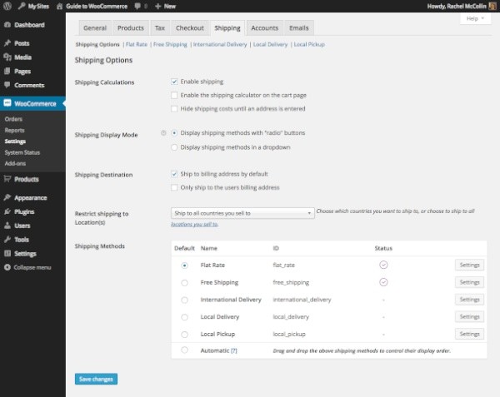The width and height of the screenshot is (500, 397).
Task: Open the My Sites key icon
Action: [x=22, y=6]
